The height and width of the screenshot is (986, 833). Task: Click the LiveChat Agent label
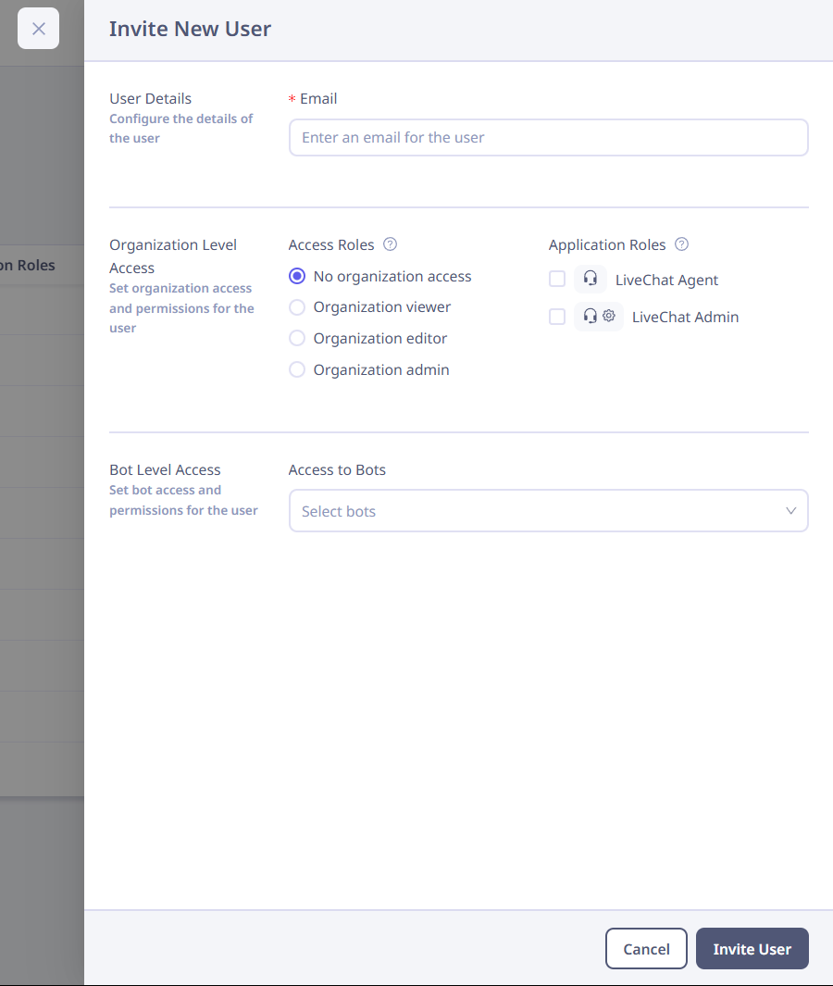[x=666, y=280]
